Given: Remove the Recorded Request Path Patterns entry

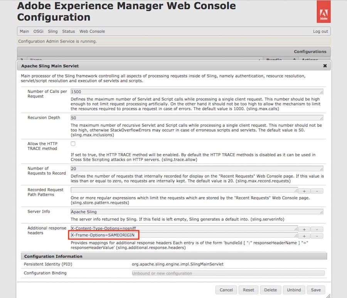Looking at the screenshot, I should click(x=317, y=191).
